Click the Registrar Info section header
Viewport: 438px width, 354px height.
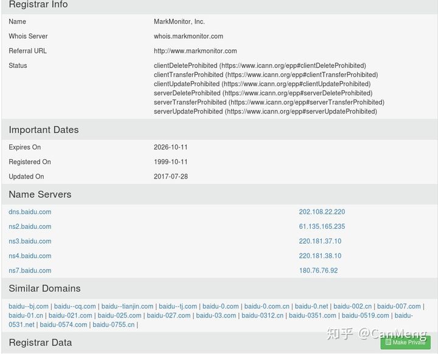click(x=38, y=4)
